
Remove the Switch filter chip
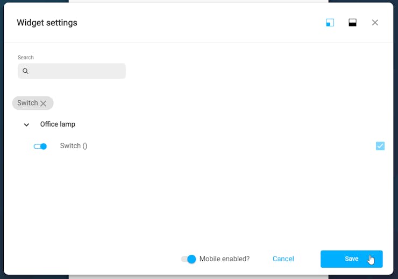click(x=43, y=103)
